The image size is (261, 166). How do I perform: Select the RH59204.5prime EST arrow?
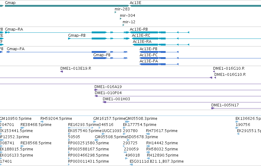point(42,122)
